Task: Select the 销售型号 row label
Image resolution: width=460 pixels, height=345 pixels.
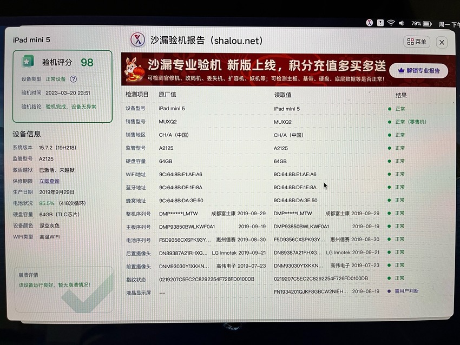Action: [135, 121]
